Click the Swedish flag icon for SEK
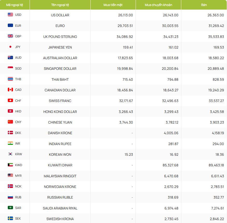Image resolution: width=227 pixels, height=223 pixels. 10,219
